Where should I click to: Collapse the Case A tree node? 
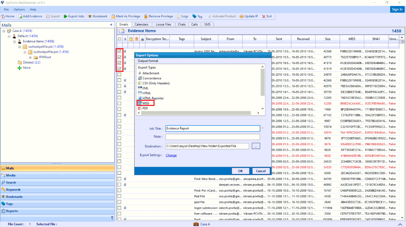click(4, 31)
